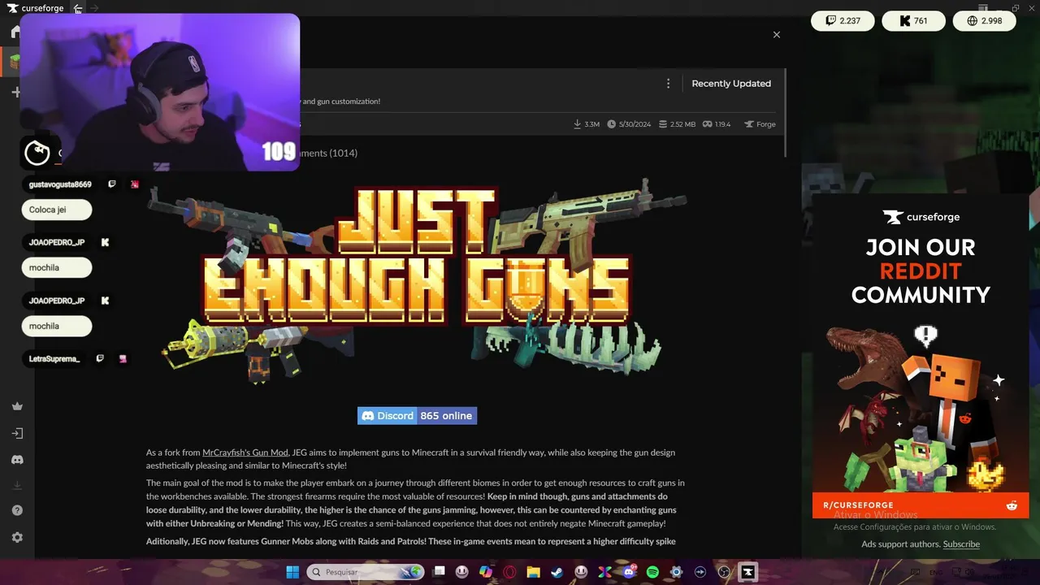Open the Discord icon in sidebar
The image size is (1040, 585).
17,460
